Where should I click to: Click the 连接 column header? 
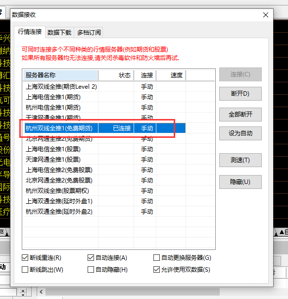click(x=145, y=75)
